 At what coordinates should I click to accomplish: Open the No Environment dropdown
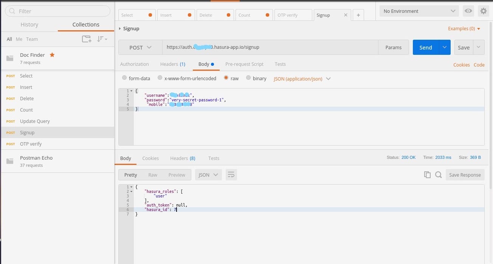point(419,11)
